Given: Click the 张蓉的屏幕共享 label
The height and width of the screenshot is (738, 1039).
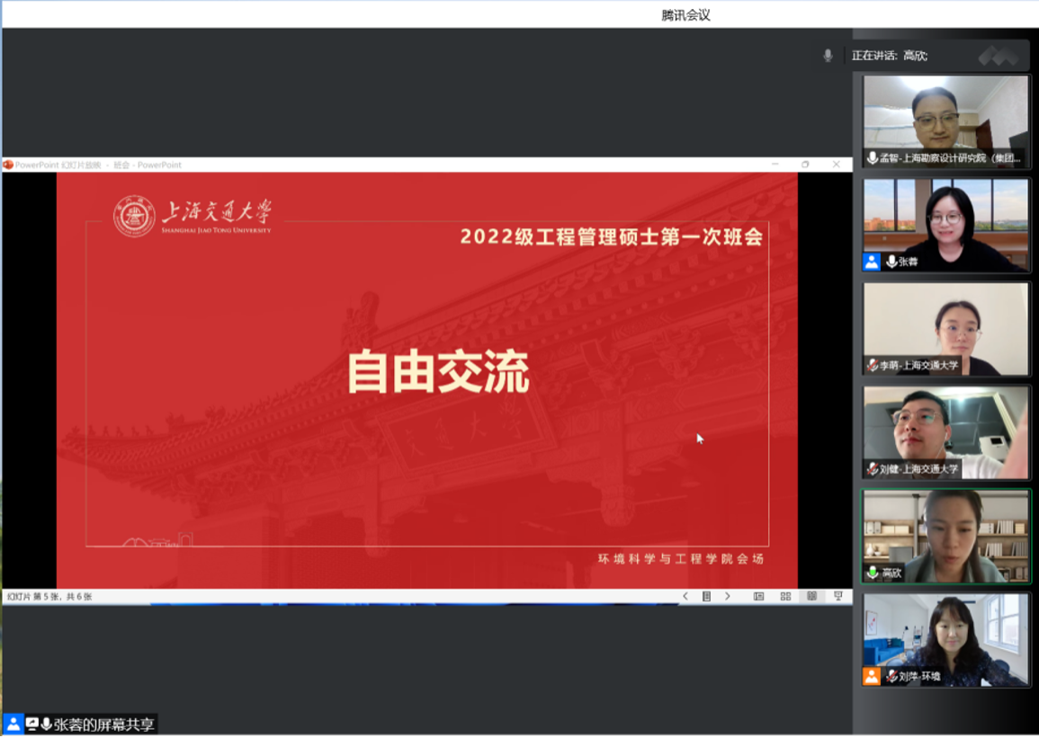Looking at the screenshot, I should 104,724.
